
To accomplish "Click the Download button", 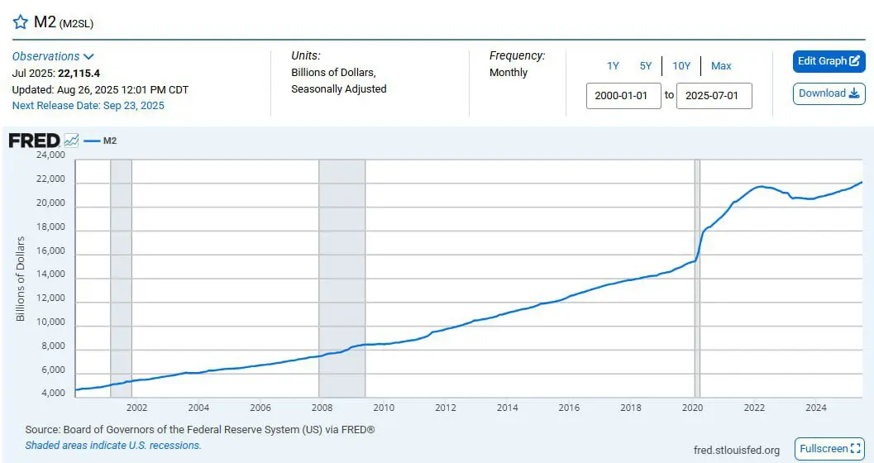I will pyautogui.click(x=829, y=93).
